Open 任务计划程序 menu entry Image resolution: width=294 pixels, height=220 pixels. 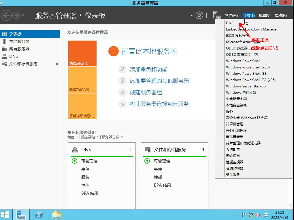(236, 131)
